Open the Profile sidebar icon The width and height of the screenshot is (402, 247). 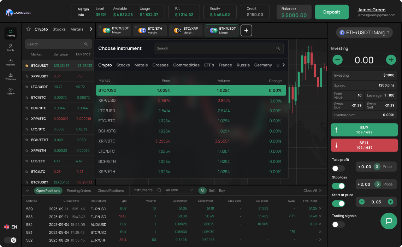coord(11,47)
